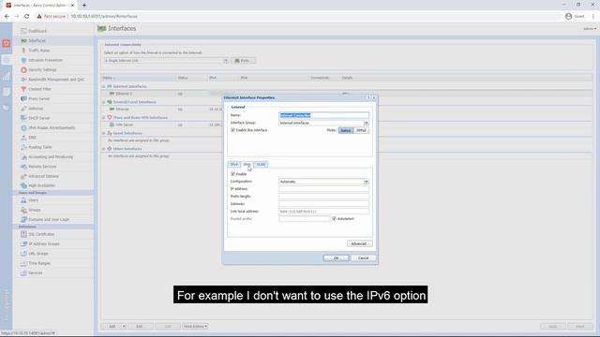This screenshot has height=337, width=600.
Task: Click the Ports button
Action: point(244,61)
